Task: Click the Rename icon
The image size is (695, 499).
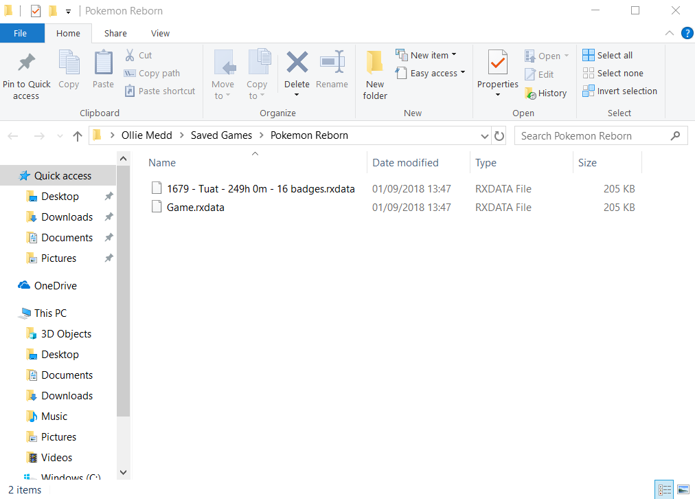Action: [x=332, y=62]
